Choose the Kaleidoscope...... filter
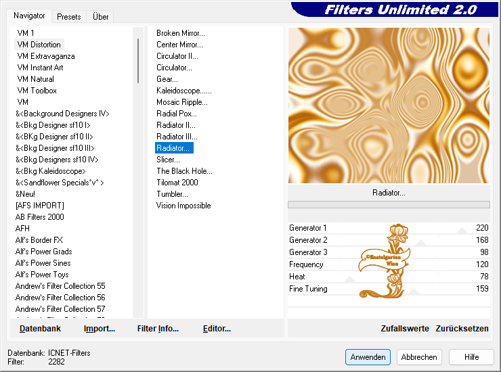The image size is (501, 372). (x=184, y=91)
